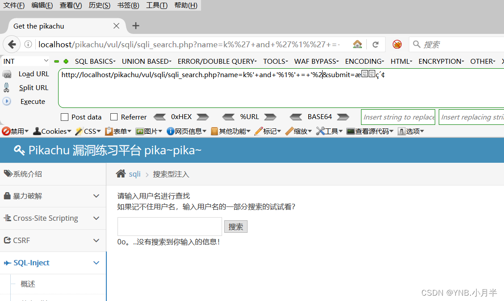
Task: Open the 书签(B) menu
Action: click(x=128, y=5)
